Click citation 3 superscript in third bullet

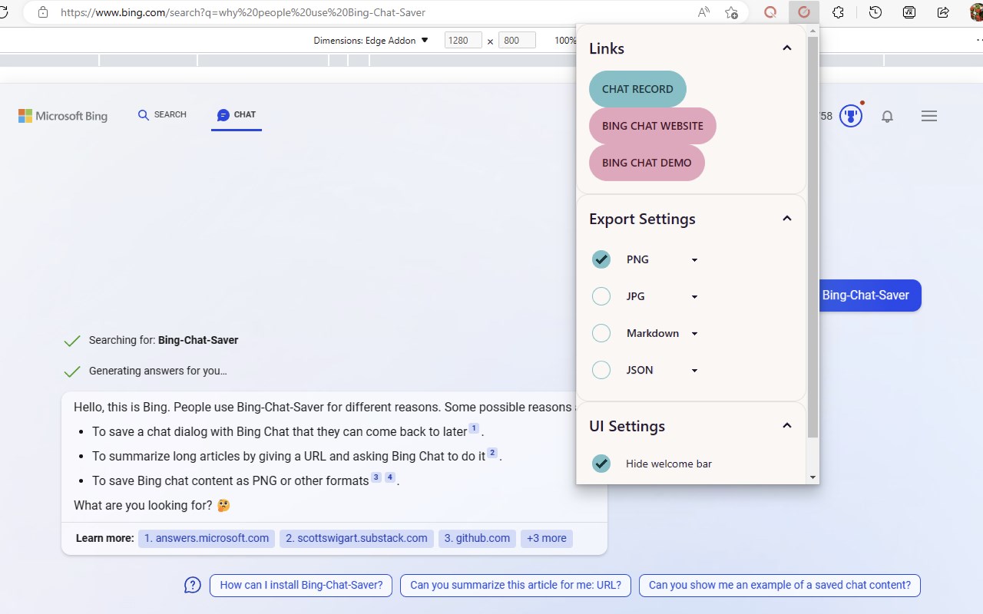click(x=376, y=477)
